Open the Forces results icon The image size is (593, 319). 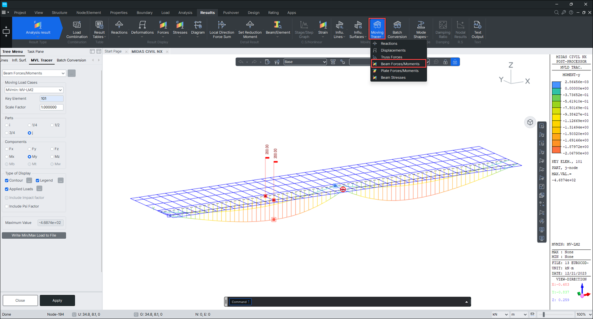point(163,29)
